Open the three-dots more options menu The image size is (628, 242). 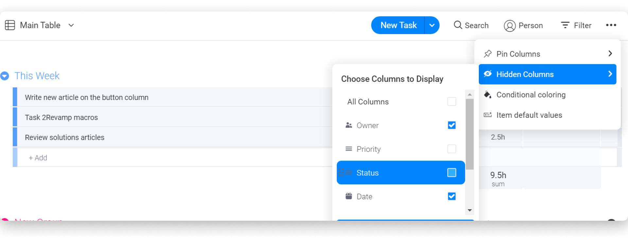click(x=611, y=25)
